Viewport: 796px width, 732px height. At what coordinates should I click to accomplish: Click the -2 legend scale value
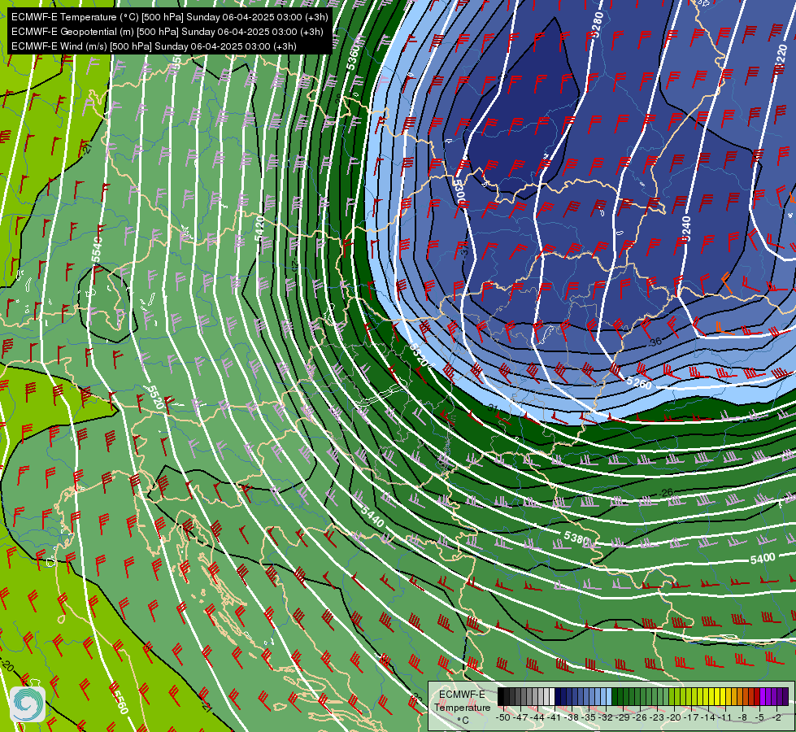(776, 717)
